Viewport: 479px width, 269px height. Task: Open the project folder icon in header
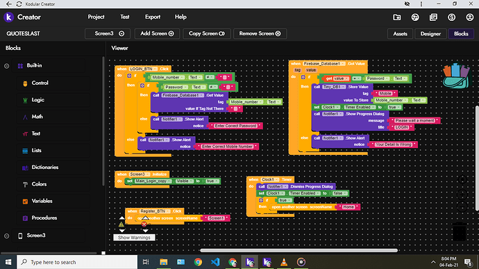pos(397,17)
